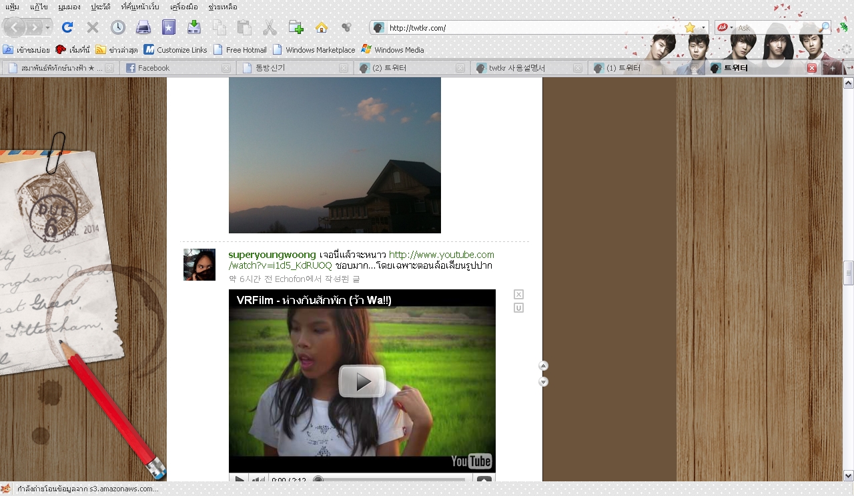Screen dimensions: 854x496
Task: Click the Paste clipboard icon
Action: [x=245, y=27]
